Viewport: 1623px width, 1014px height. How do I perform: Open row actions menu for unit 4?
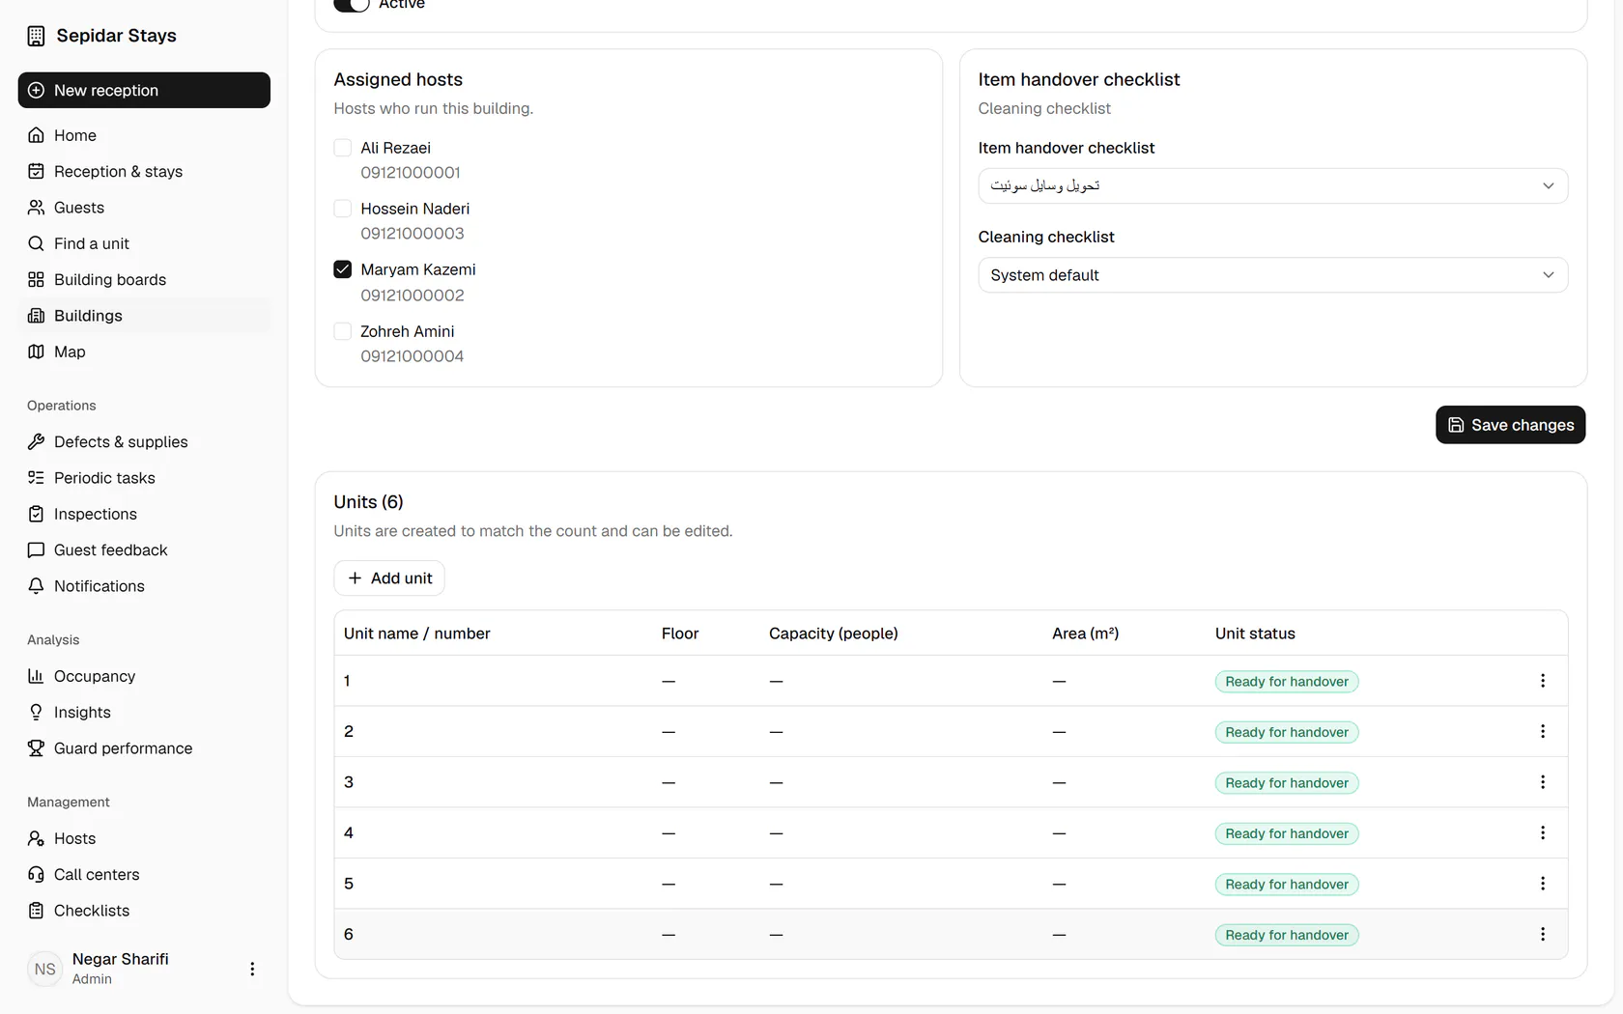1543,832
